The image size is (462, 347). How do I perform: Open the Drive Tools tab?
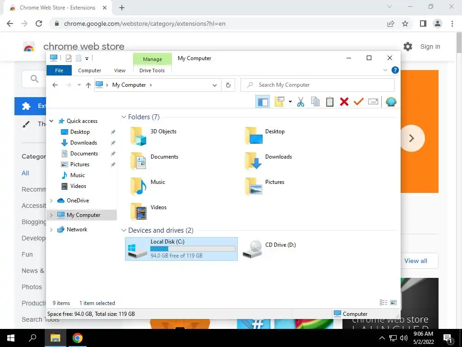[x=152, y=70]
